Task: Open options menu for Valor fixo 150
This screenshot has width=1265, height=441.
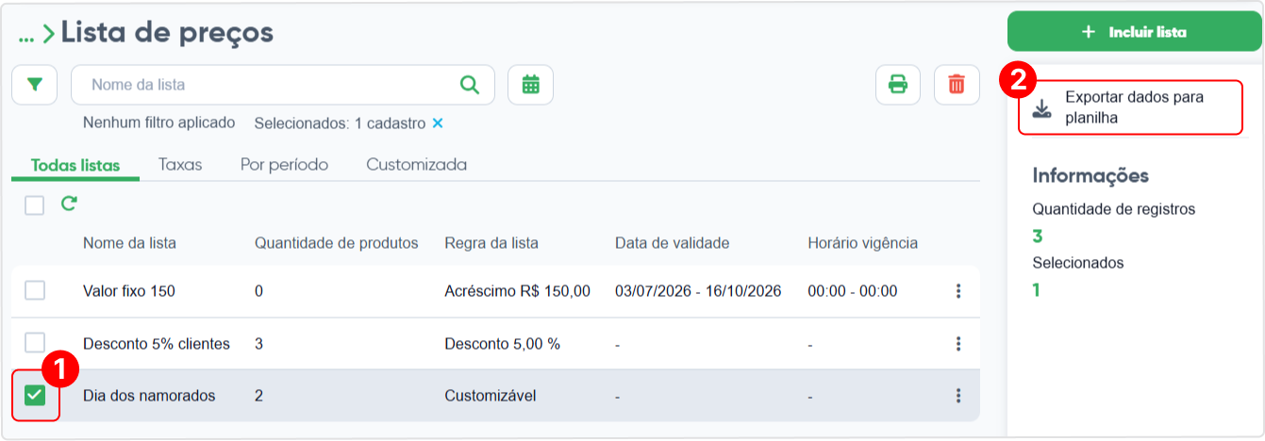Action: pyautogui.click(x=958, y=291)
